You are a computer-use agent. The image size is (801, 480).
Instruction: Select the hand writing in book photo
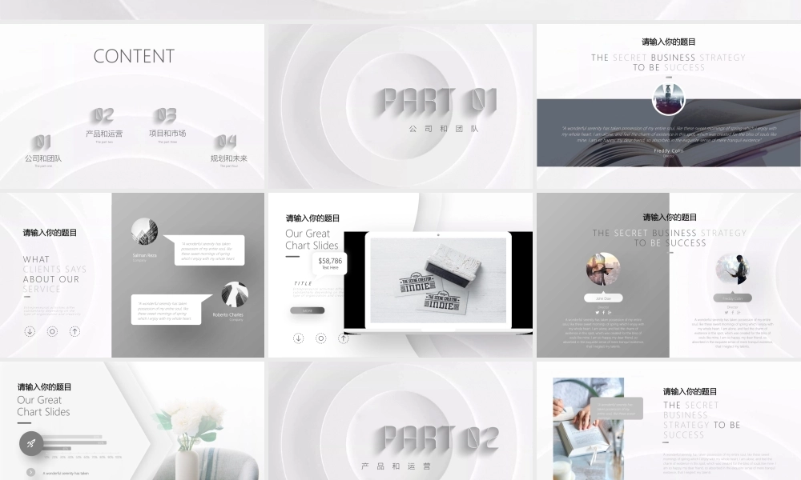589,429
